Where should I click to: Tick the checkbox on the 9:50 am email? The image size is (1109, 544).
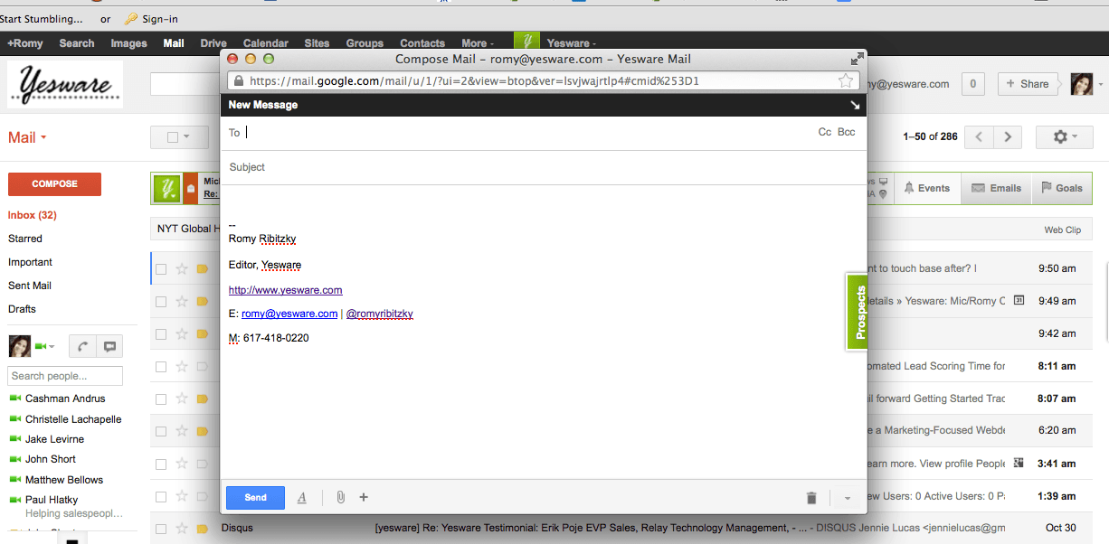161,268
